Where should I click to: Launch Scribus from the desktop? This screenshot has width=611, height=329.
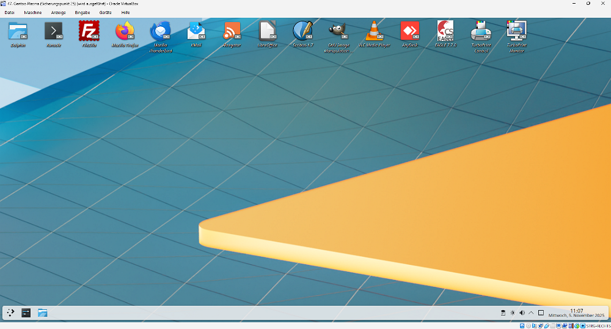tap(302, 31)
